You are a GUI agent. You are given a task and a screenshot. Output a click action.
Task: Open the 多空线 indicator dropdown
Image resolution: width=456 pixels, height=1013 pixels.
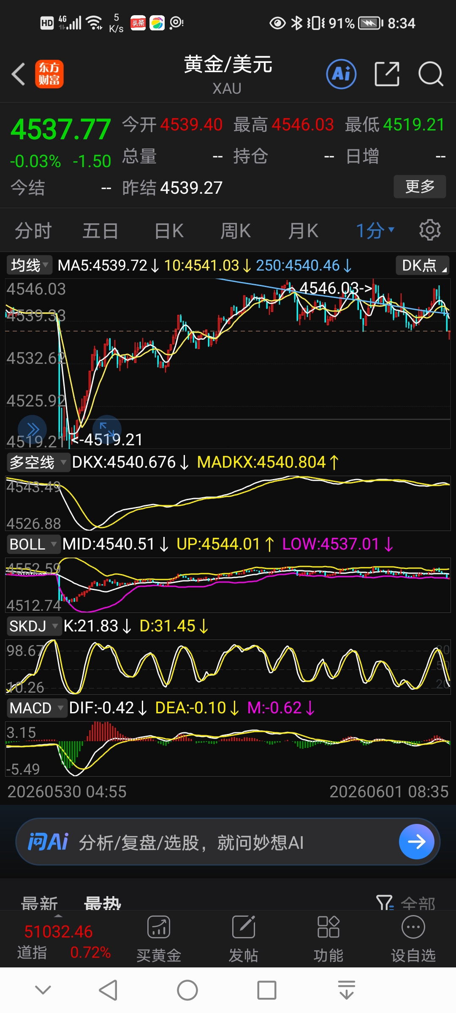pos(38,462)
